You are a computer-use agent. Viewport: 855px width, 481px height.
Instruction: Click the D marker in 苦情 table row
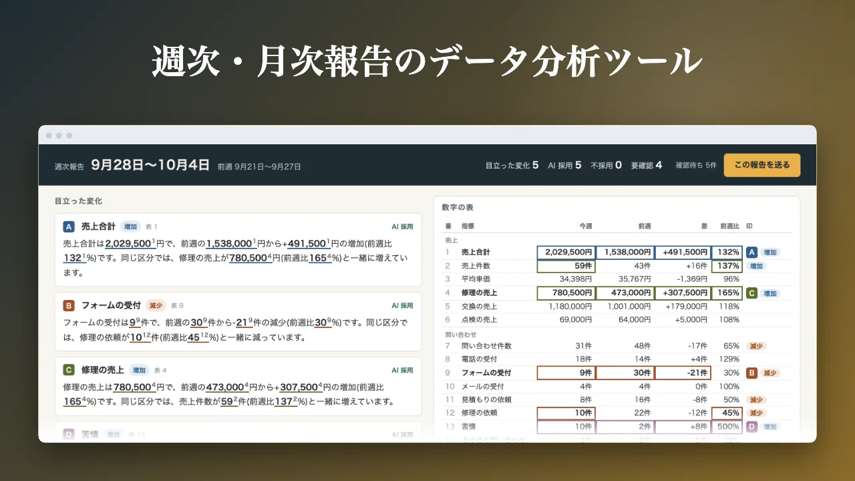[751, 426]
